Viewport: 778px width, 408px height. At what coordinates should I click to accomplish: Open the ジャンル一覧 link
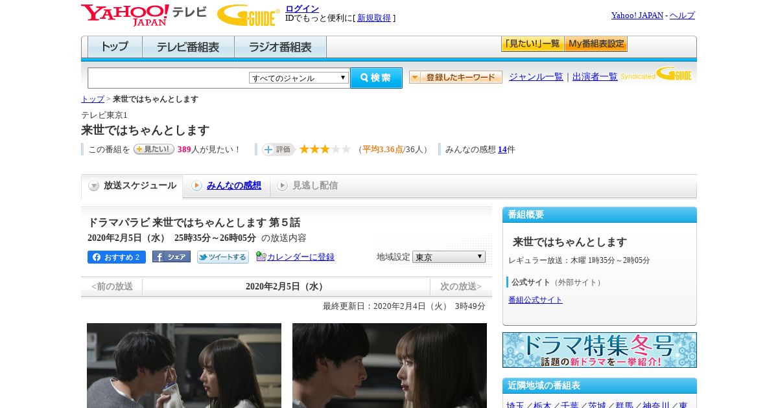[x=536, y=77]
